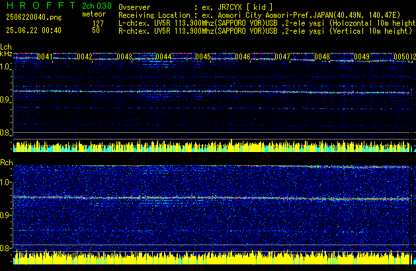The height and width of the screenshot is (271, 416).
Task: Click the Ovserver line with JR7CYX
Action: click(196, 7)
